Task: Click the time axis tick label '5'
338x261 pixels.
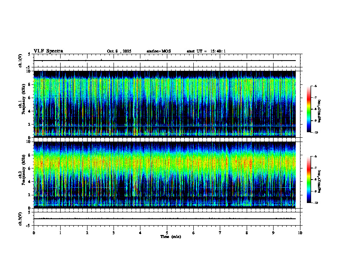Action: [167, 233]
